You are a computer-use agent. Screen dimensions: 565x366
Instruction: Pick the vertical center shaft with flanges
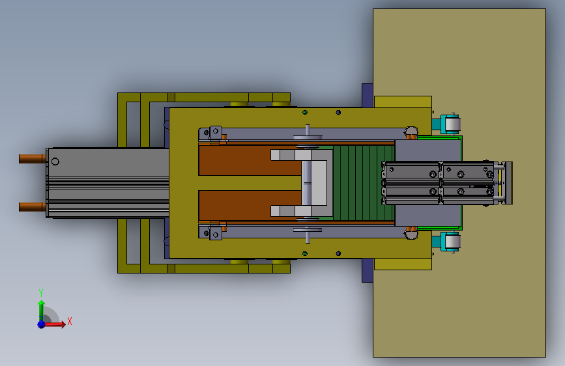click(x=307, y=183)
